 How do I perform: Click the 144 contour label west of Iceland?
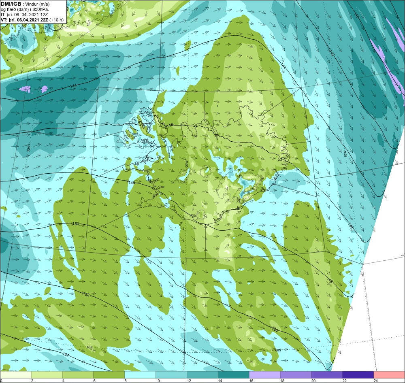[73, 85]
